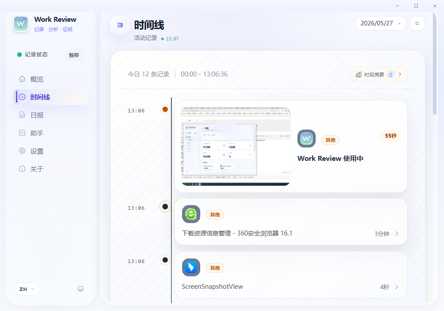Click the ScreenSnapshotView record title

pos(212,287)
